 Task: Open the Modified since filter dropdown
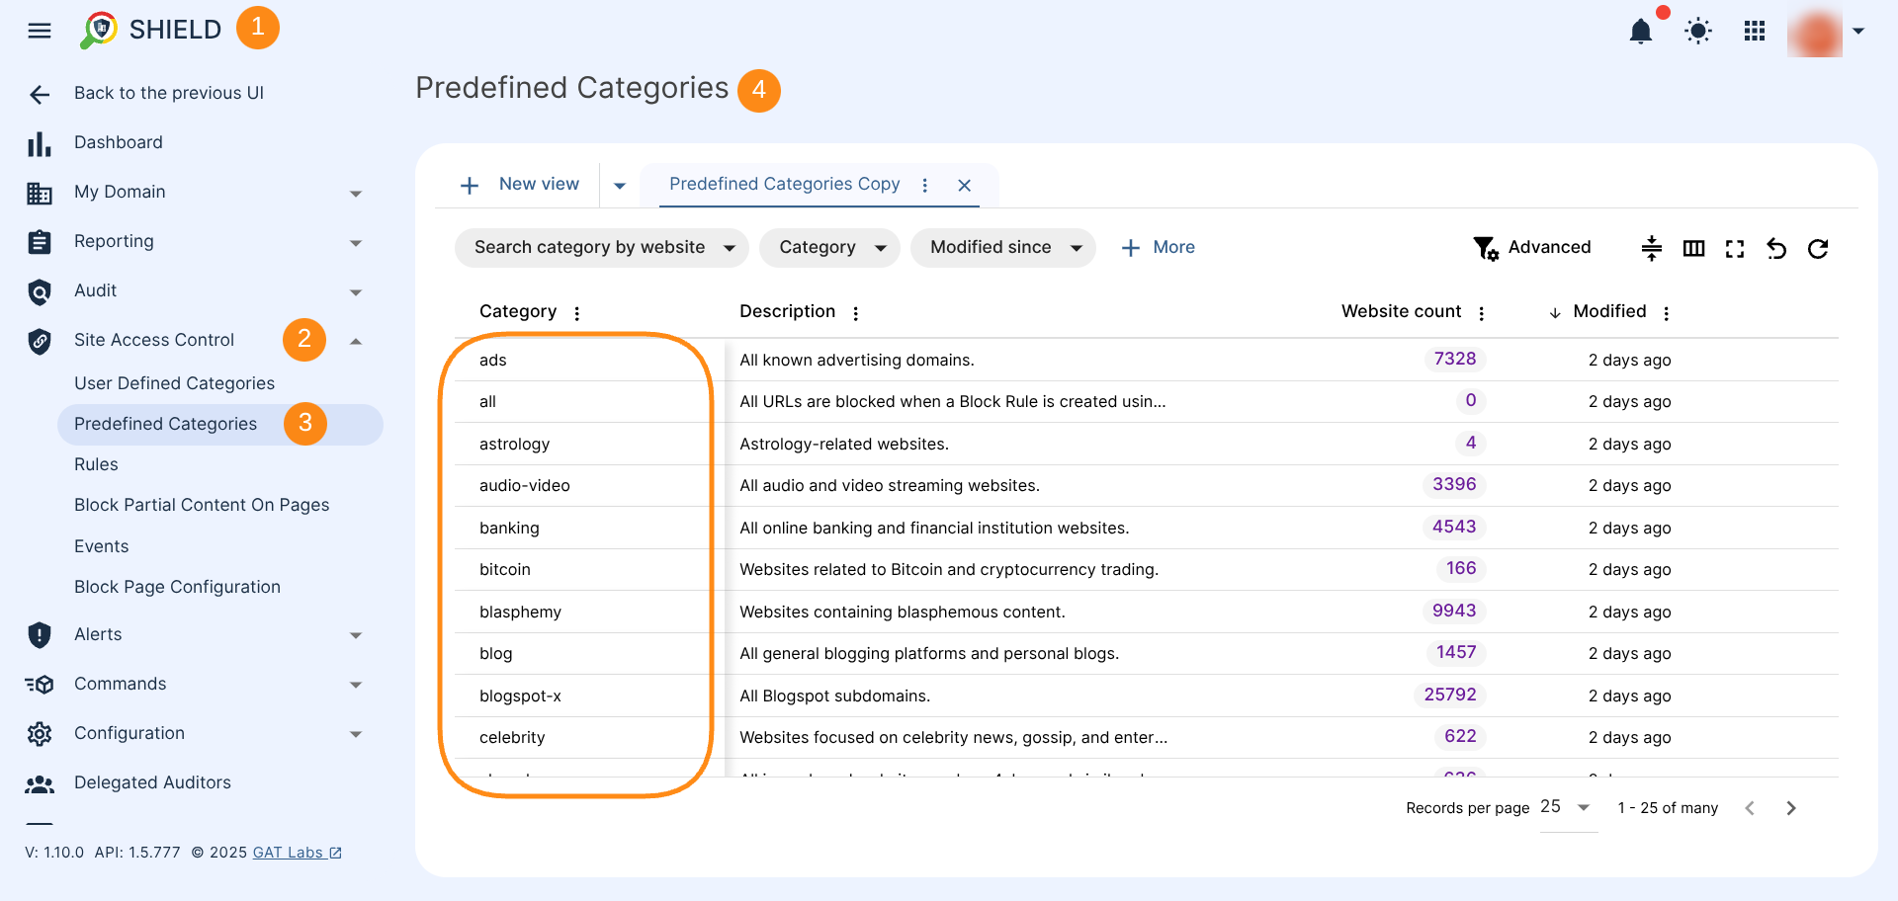click(1003, 248)
